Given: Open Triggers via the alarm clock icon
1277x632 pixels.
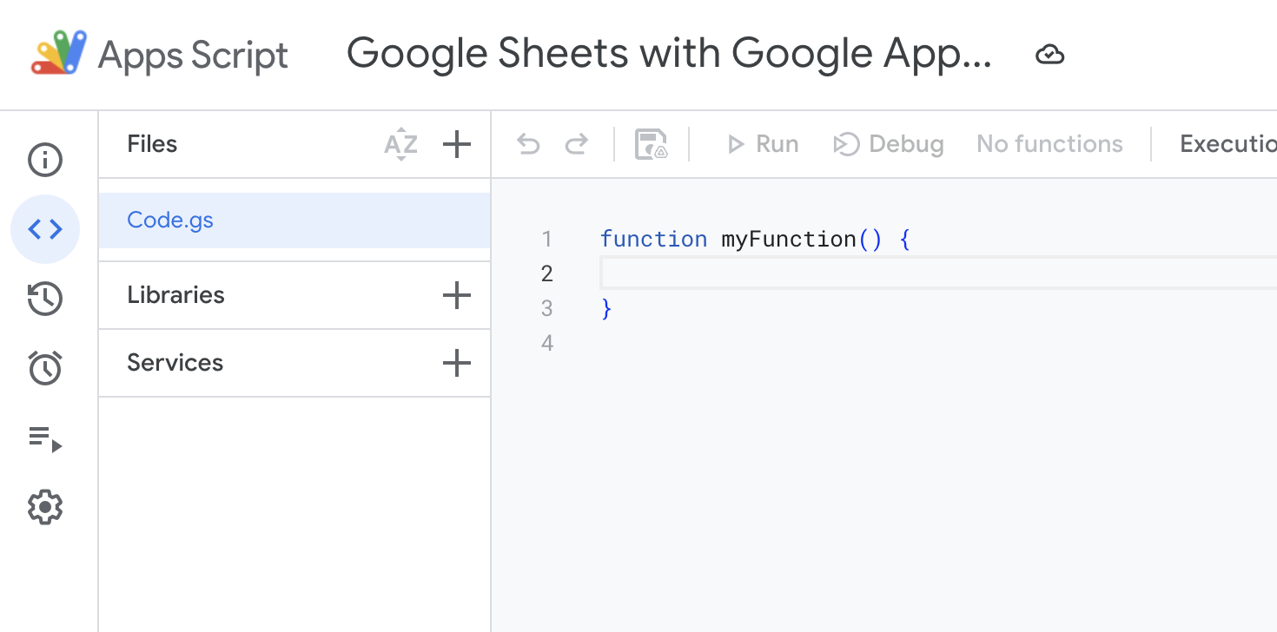Looking at the screenshot, I should (x=45, y=368).
